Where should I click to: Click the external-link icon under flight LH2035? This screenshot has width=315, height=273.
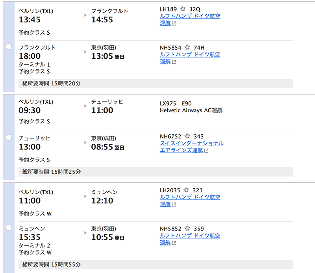174,204
